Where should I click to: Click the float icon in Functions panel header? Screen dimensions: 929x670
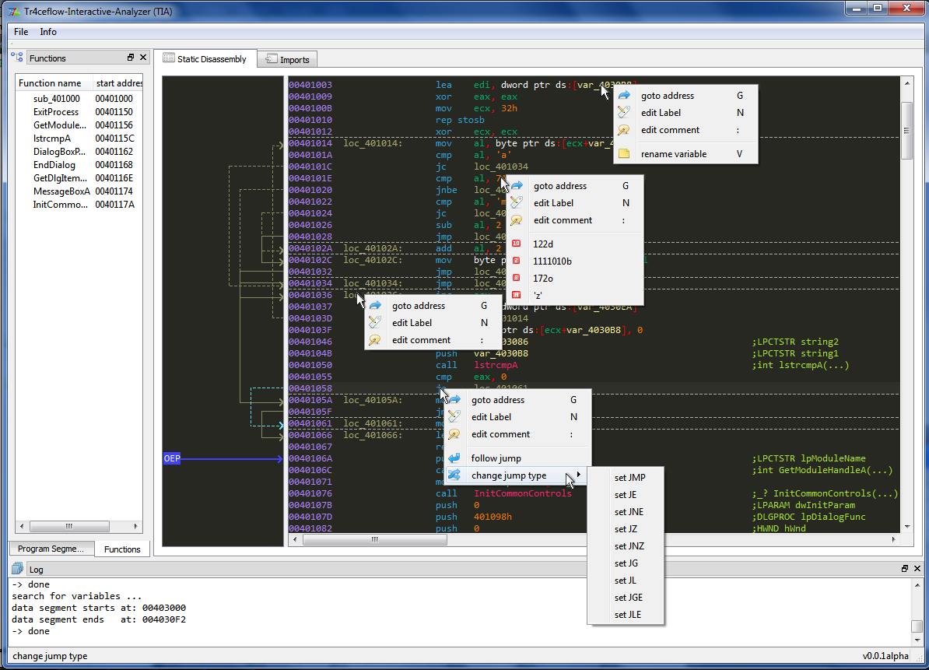pos(131,58)
